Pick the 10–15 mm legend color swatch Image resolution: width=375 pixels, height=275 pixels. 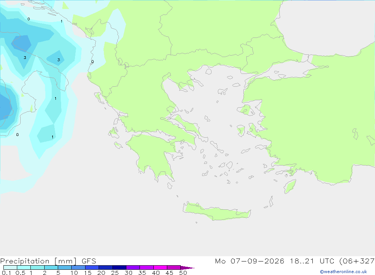pyautogui.click(x=78, y=267)
